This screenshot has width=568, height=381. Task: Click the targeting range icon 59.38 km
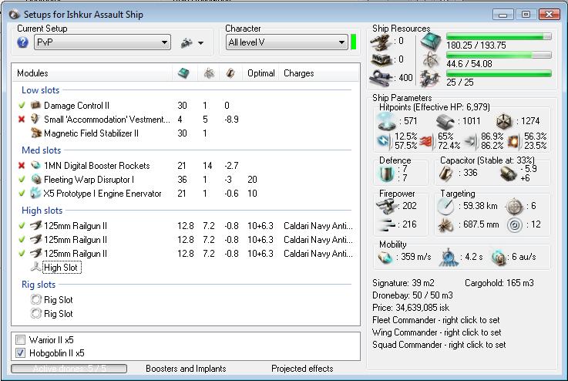point(445,206)
